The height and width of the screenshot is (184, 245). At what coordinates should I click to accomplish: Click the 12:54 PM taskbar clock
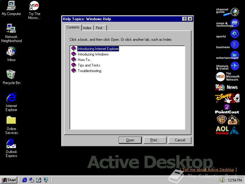(235, 180)
